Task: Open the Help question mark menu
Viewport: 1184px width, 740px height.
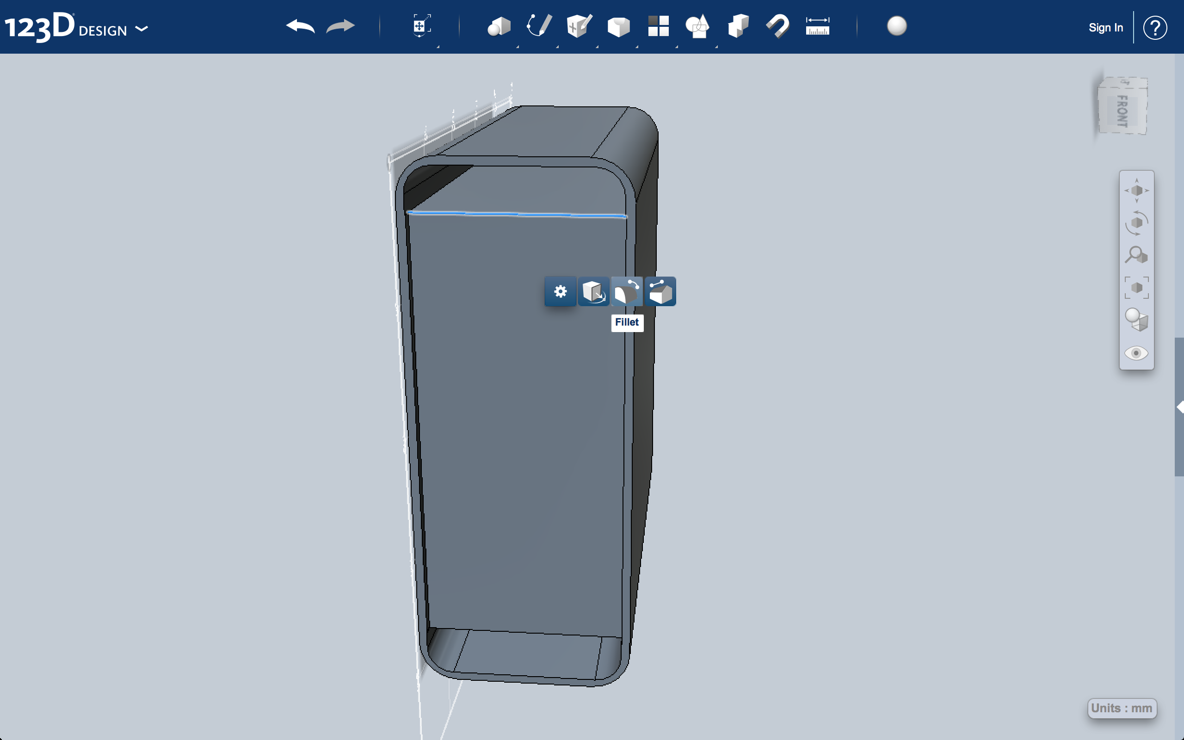Action: (x=1156, y=27)
